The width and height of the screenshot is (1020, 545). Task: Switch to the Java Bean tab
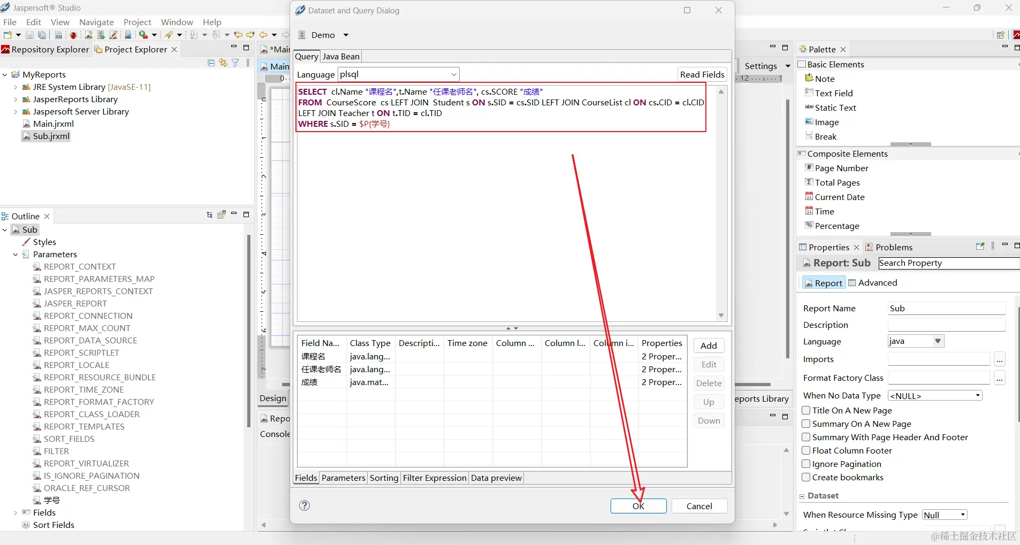tap(341, 57)
